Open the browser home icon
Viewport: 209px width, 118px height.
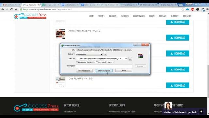click(x=16, y=10)
